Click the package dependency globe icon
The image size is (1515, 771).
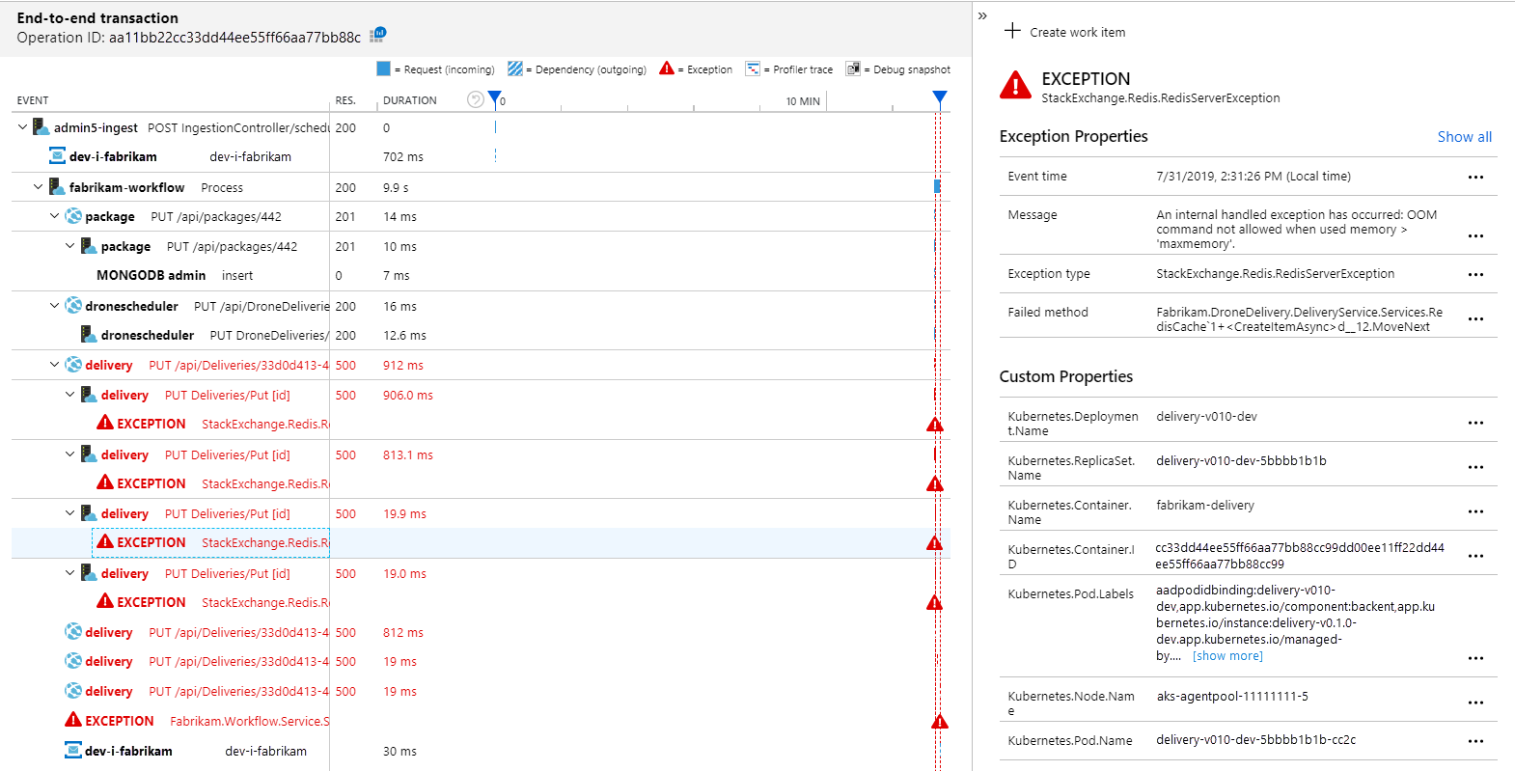tap(73, 216)
